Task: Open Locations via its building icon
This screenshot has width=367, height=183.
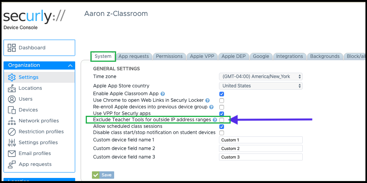Action: point(12,88)
